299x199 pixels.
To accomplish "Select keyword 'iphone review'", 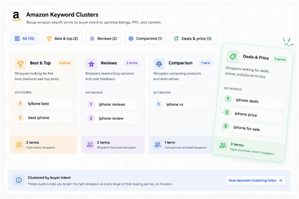I will pos(113,118).
